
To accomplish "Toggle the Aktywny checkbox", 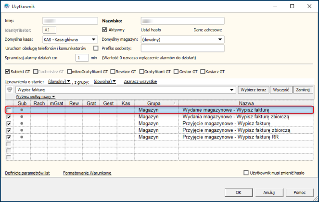I will click(105, 30).
